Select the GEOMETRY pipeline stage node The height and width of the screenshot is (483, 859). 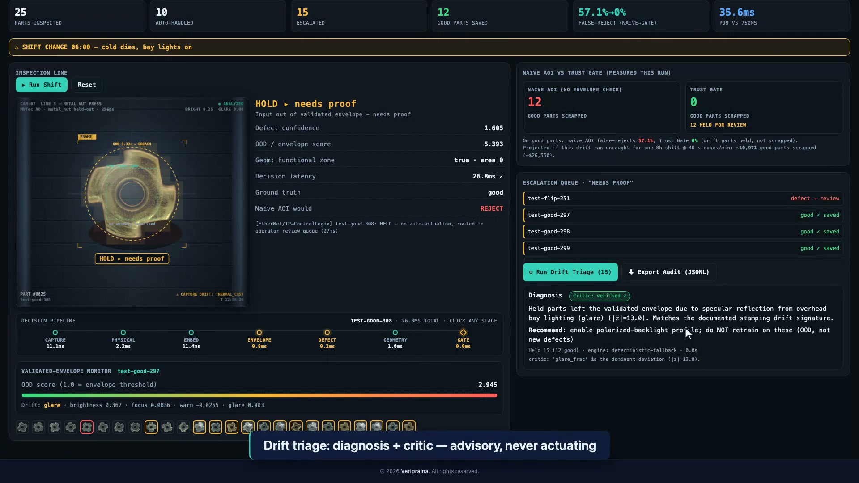click(395, 333)
